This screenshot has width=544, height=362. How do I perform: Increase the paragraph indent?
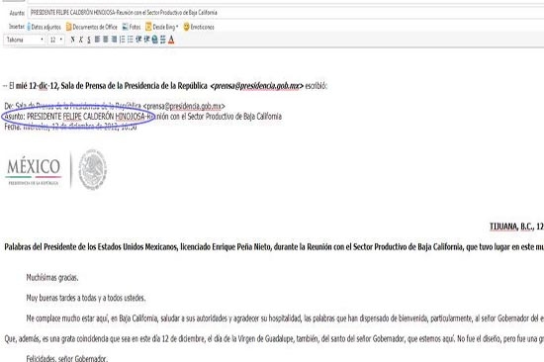click(146, 40)
